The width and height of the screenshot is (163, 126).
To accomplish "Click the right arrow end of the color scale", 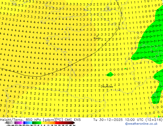I will point(74,123).
